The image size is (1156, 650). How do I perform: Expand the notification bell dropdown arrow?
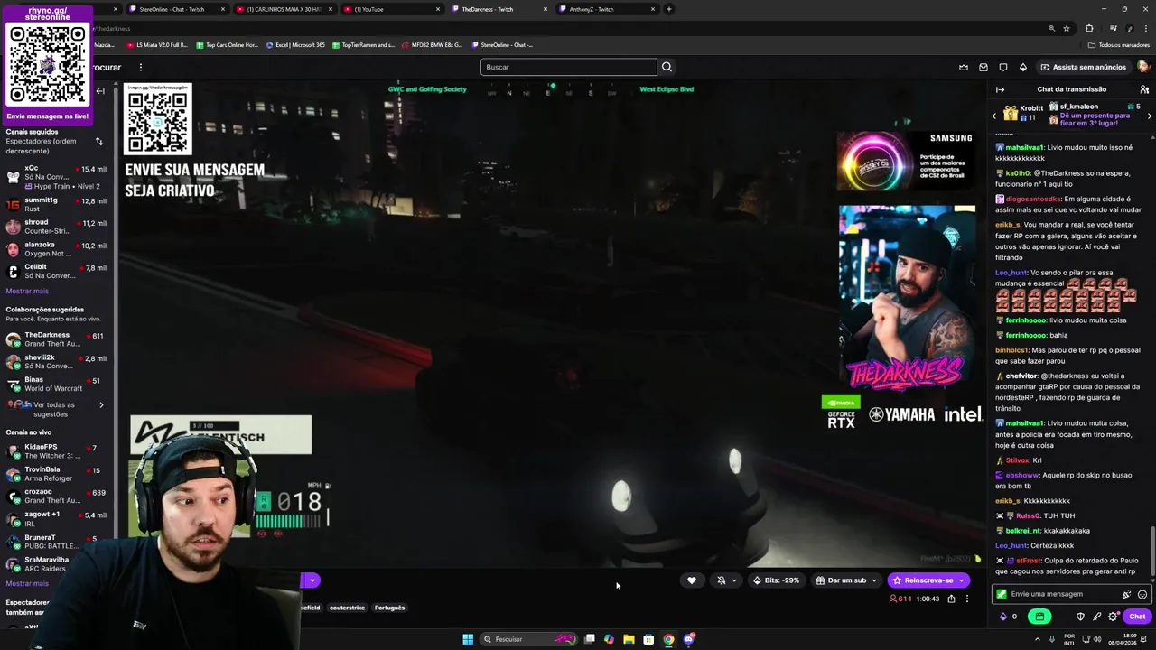[x=733, y=580]
